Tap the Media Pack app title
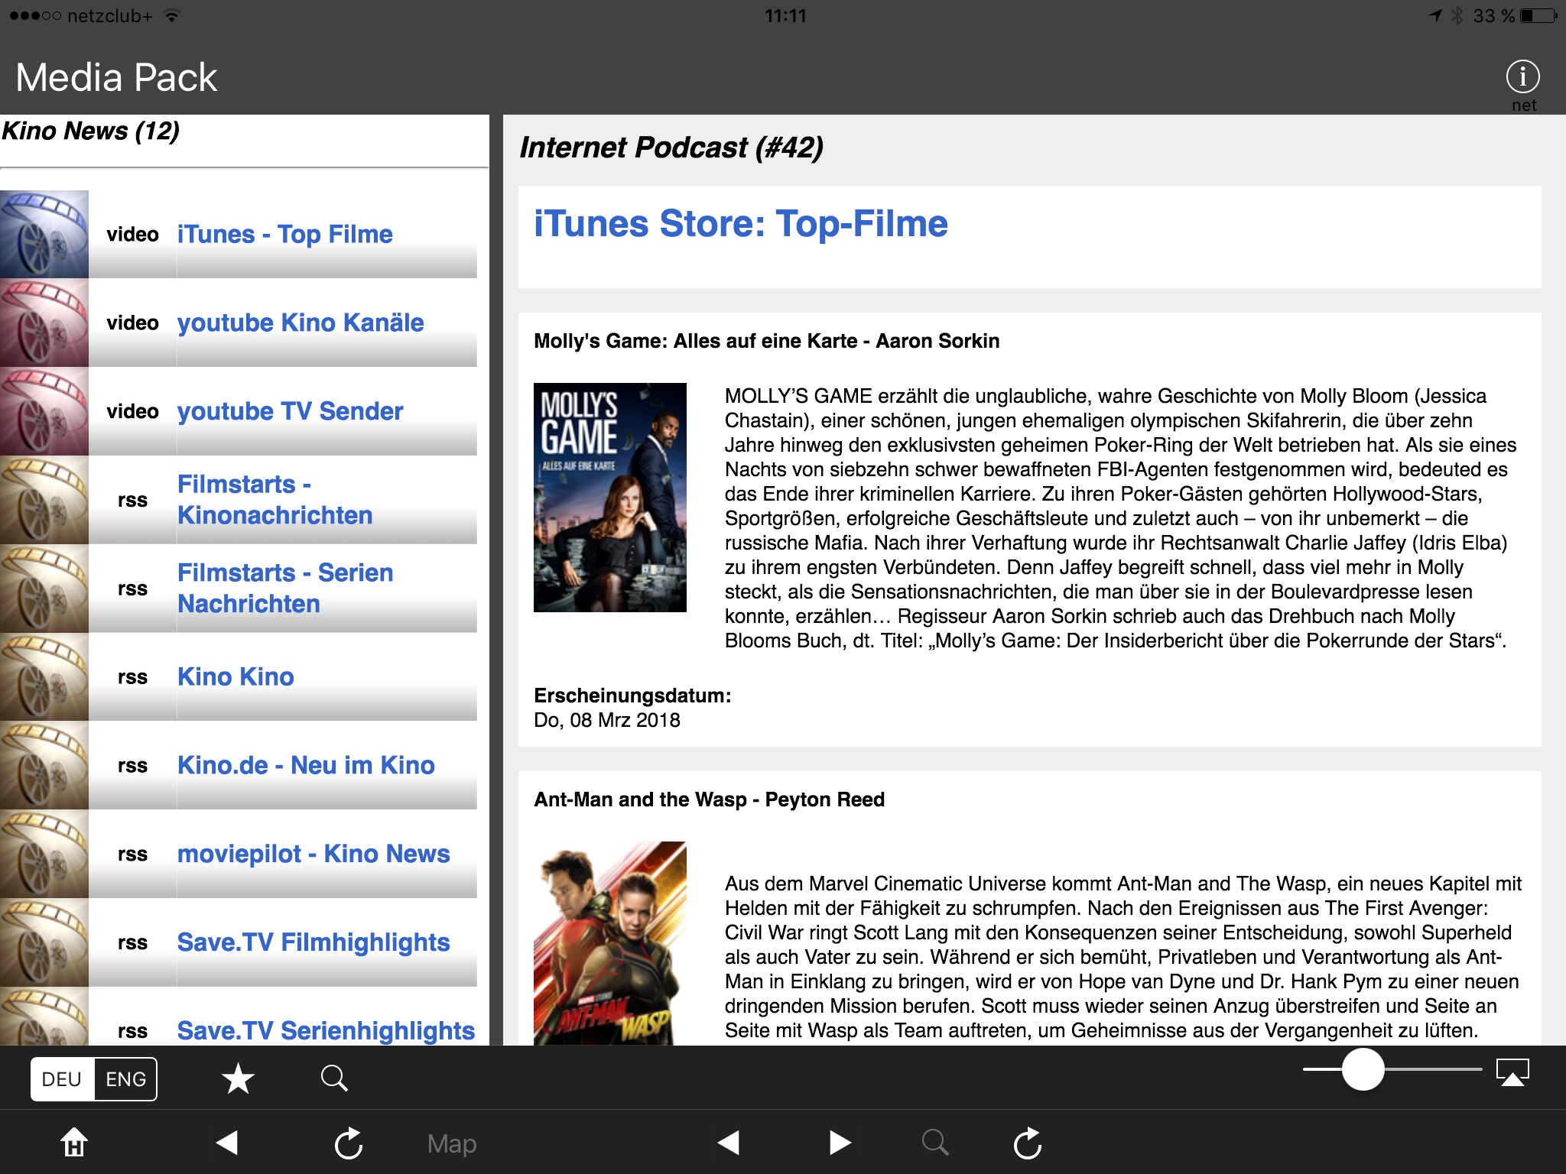1566x1174 pixels. pyautogui.click(x=116, y=77)
